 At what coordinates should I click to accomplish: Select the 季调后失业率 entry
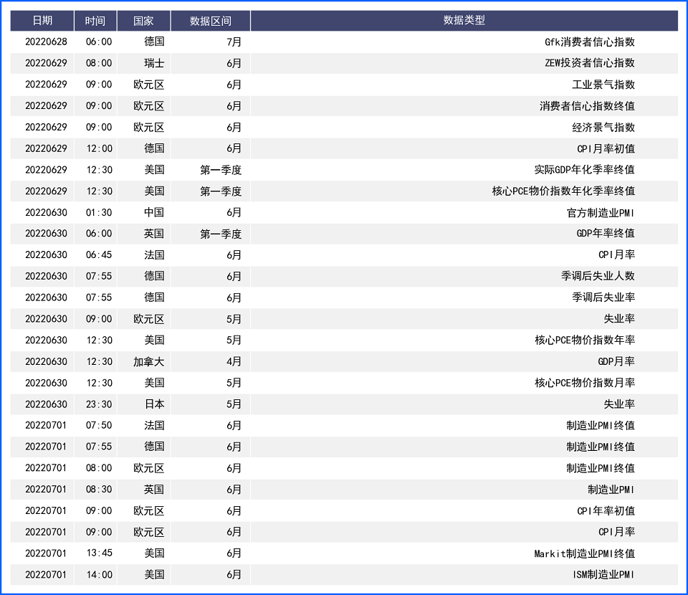tap(603, 297)
